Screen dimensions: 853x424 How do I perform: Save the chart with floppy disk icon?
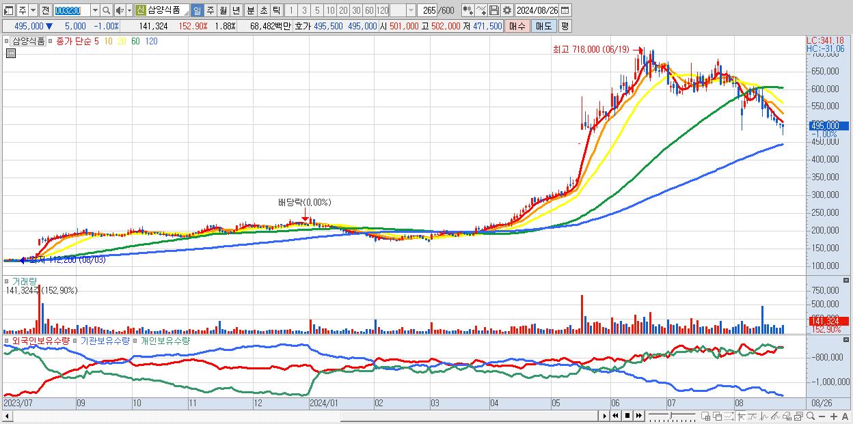493,10
